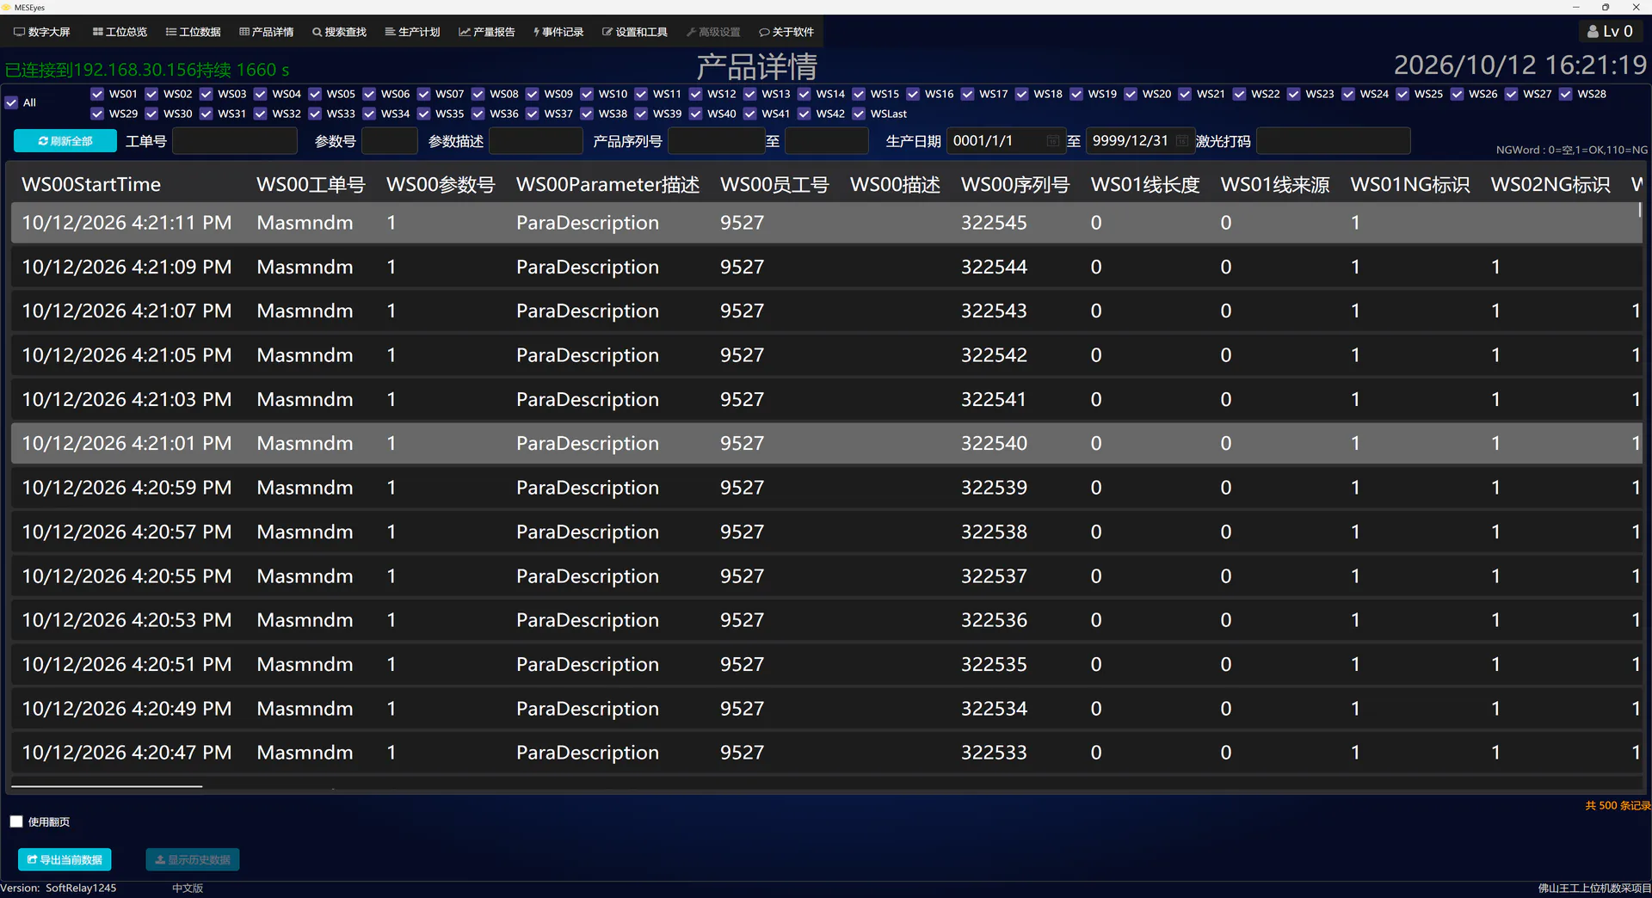Open the 工位数据 list icon
Image resolution: width=1652 pixels, height=898 pixels.
click(171, 32)
